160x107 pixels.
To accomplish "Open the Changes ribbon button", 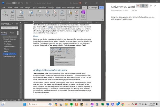I will click(x=55, y=14).
